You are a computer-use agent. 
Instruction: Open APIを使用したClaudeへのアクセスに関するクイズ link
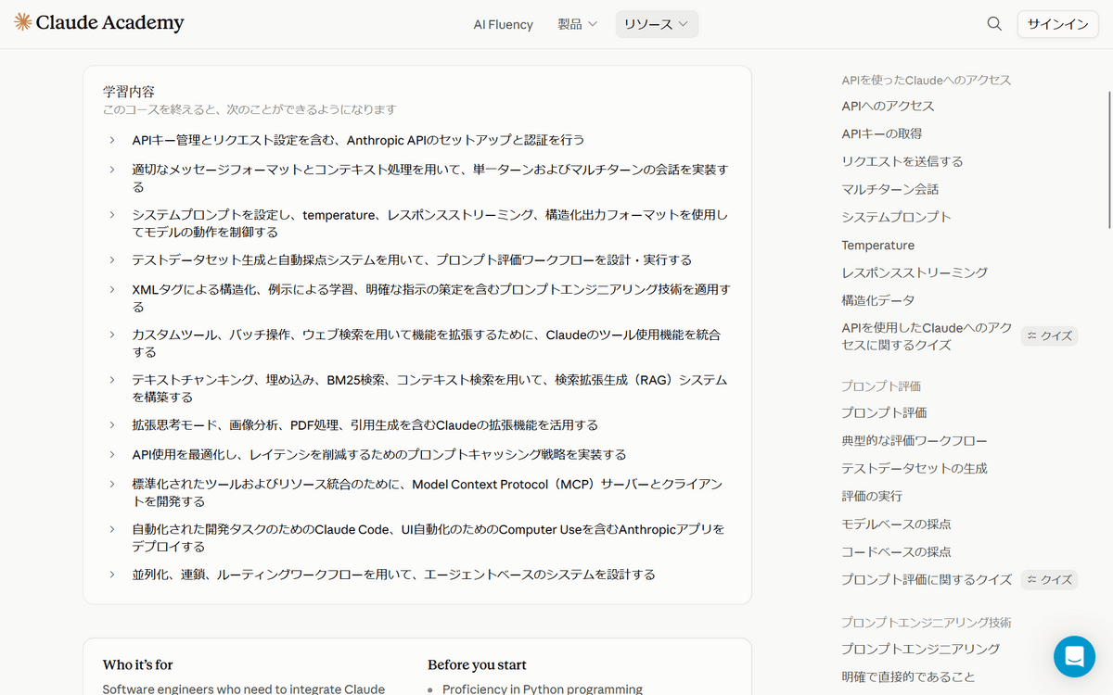[x=927, y=336]
